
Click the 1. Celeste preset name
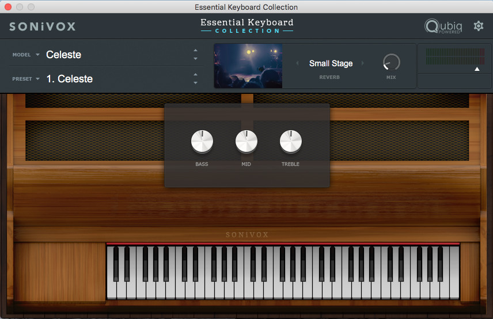[70, 79]
